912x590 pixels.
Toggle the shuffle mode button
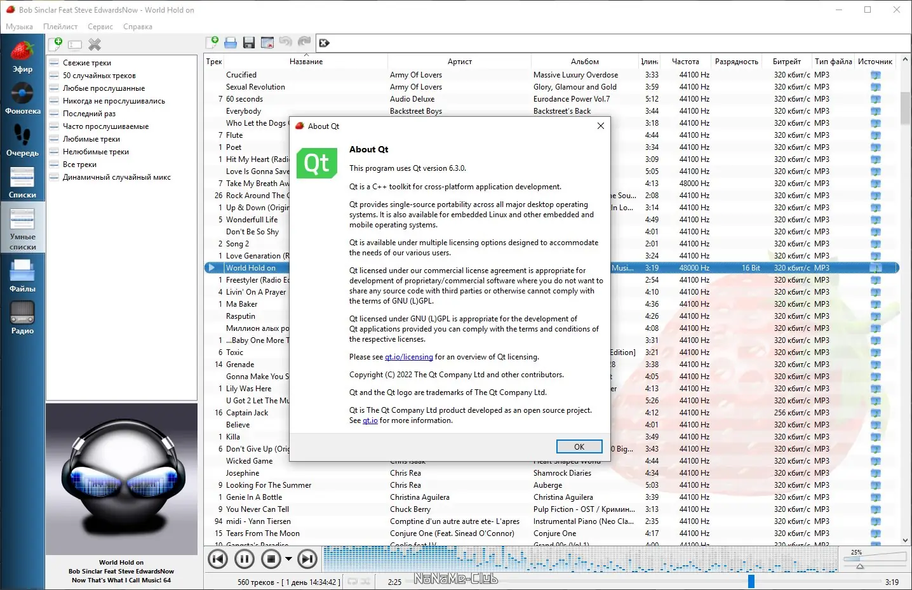pyautogui.click(x=367, y=581)
